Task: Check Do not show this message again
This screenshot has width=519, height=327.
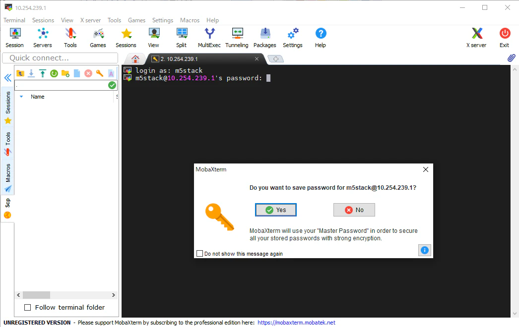Action: coord(199,254)
